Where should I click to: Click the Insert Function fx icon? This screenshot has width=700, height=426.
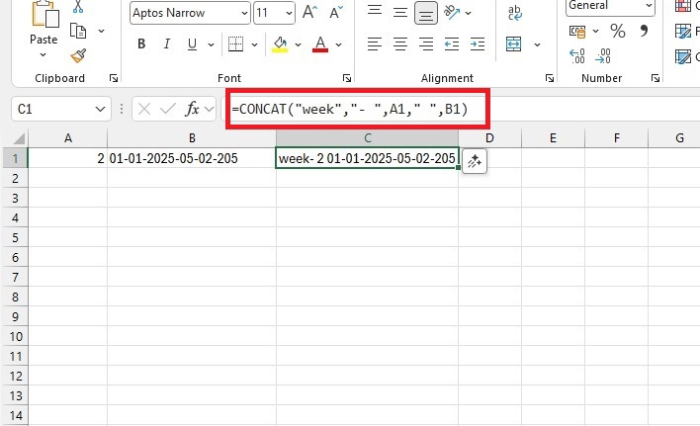tap(193, 109)
